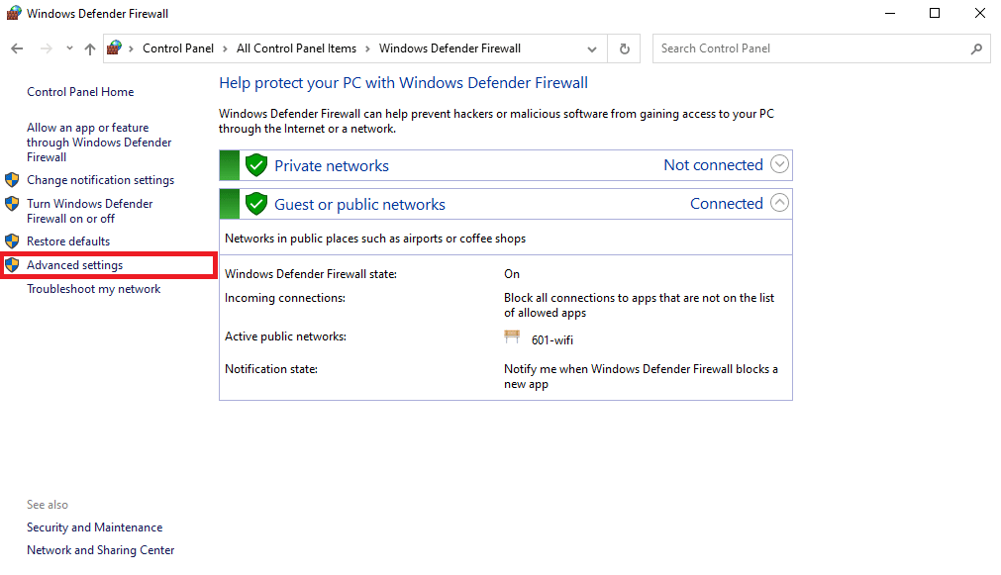Expand the Private networks section chevron
The width and height of the screenshot is (1001, 575).
pos(779,164)
